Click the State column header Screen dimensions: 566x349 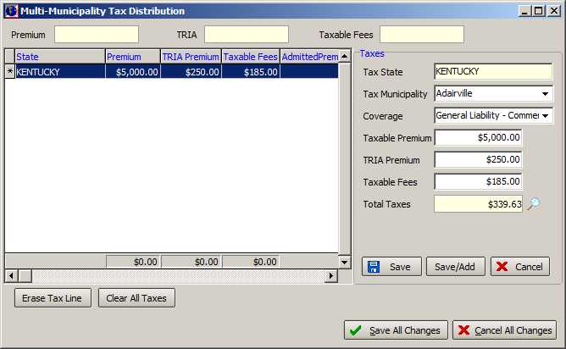coord(59,57)
